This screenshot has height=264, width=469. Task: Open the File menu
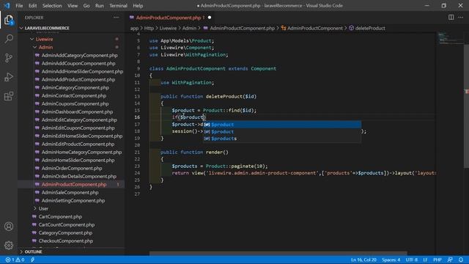click(19, 6)
